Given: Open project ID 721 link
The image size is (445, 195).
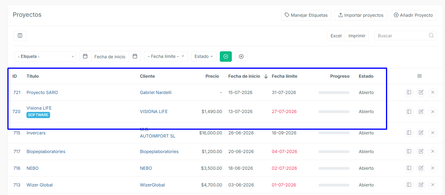Looking at the screenshot, I should (17, 92).
